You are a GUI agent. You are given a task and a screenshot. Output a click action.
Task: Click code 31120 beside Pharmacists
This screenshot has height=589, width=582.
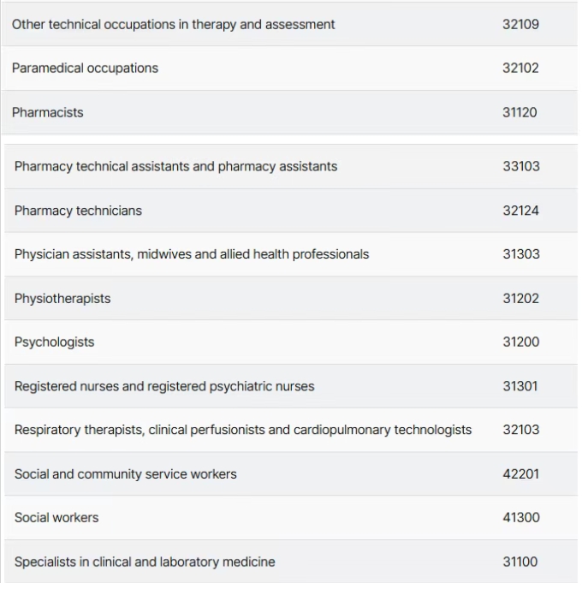[520, 112]
